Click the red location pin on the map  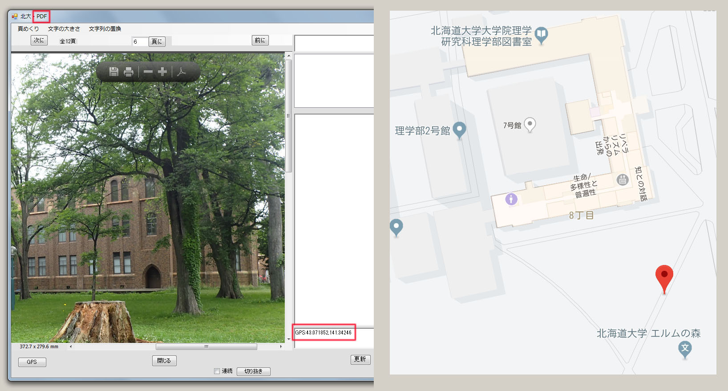(664, 277)
